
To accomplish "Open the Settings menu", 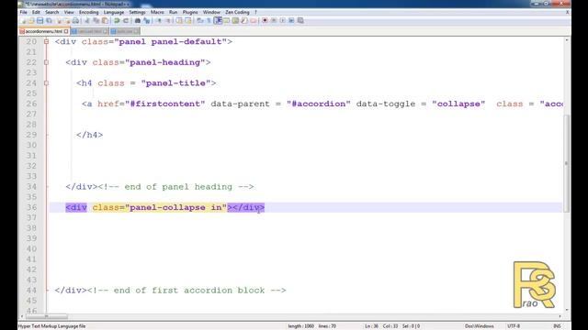I will tap(137, 12).
